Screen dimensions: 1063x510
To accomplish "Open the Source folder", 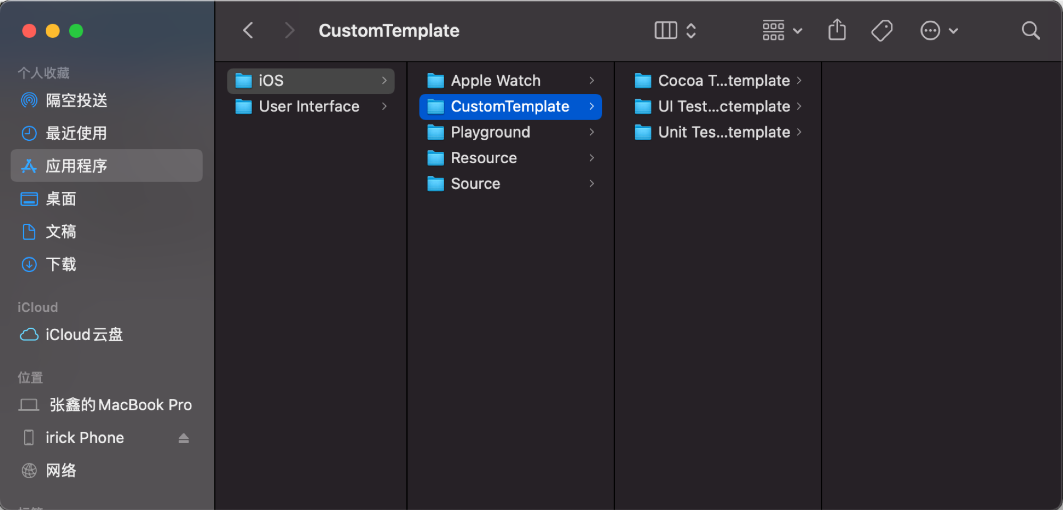I will pyautogui.click(x=475, y=184).
